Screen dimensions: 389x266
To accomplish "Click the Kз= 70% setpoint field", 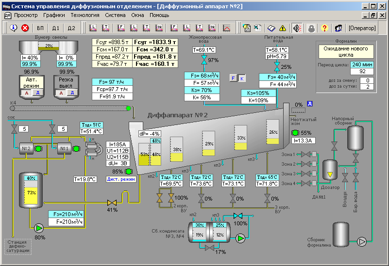I will click(202, 90).
